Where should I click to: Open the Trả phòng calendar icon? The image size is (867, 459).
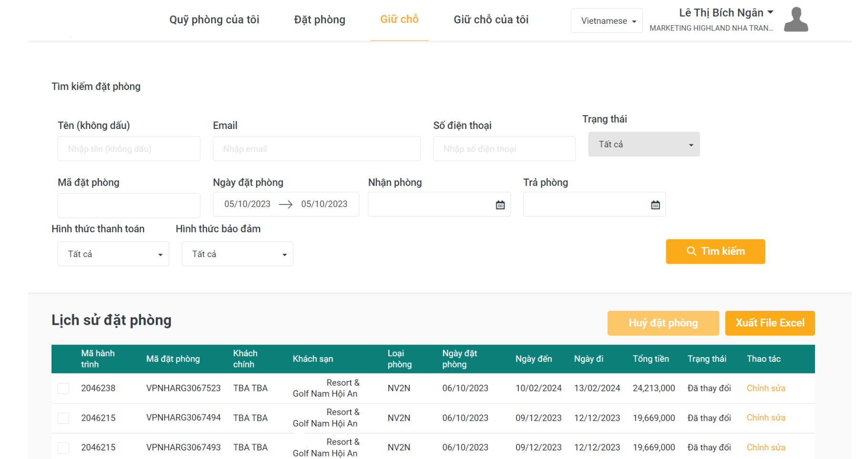tap(655, 205)
